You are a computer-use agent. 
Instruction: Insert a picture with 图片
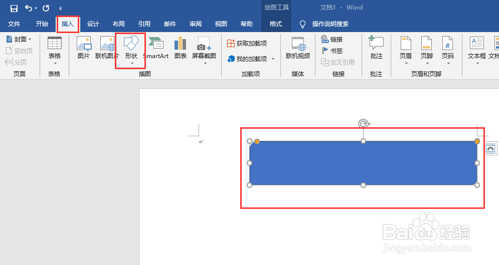click(84, 48)
